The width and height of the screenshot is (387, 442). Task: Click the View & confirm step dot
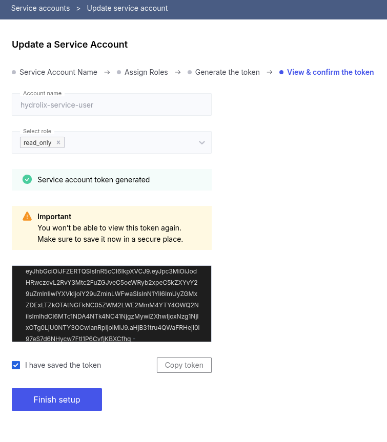(x=282, y=72)
